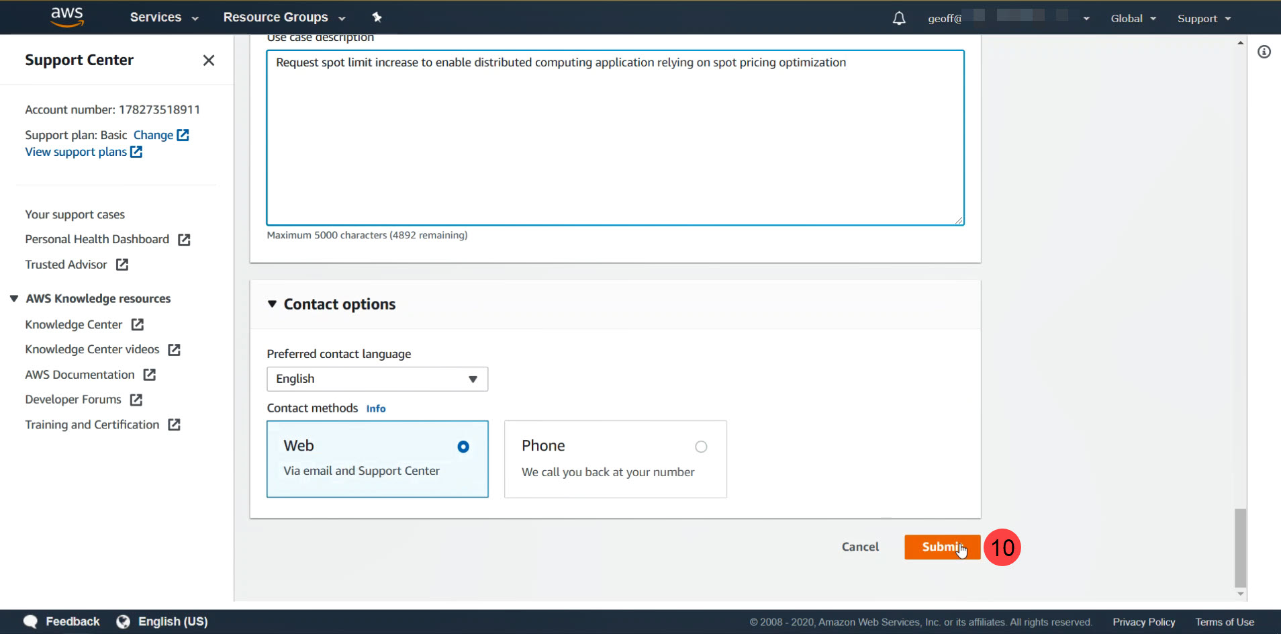Viewport: 1281px width, 634px height.
Task: Click the page vertical scrollbar thumb
Action: tap(1240, 547)
